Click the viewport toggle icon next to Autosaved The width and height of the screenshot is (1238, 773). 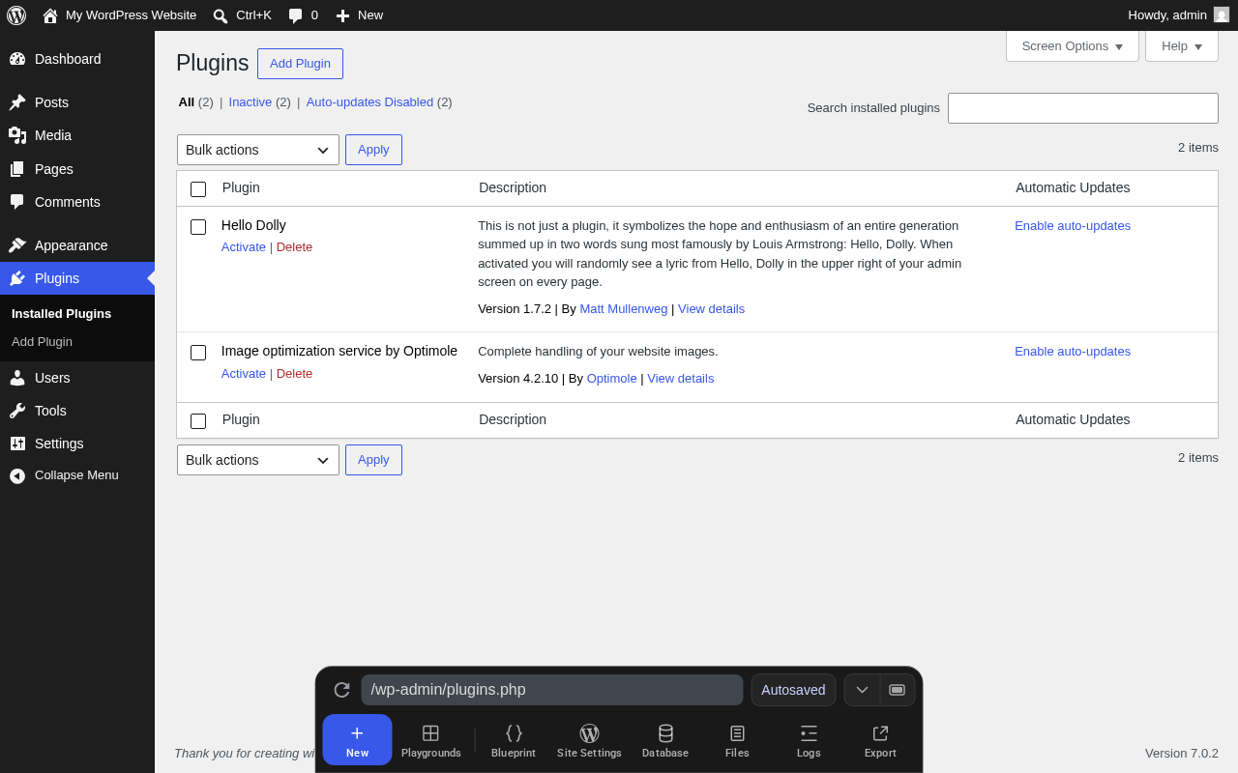(897, 690)
